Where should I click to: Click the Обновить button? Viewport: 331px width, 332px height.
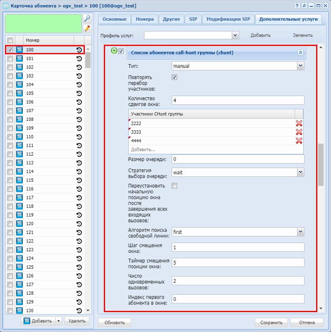114,322
